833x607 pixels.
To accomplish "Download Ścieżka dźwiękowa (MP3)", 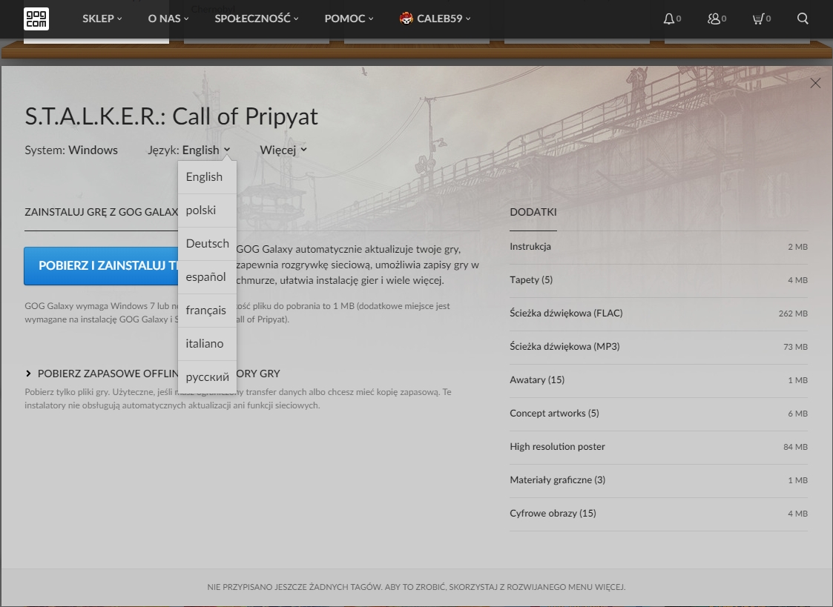I will (x=658, y=347).
